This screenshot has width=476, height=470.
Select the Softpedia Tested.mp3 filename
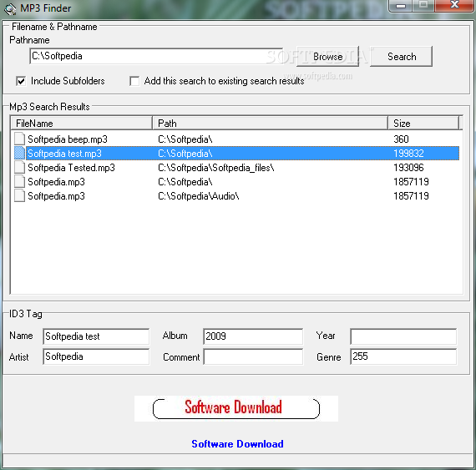tap(71, 168)
